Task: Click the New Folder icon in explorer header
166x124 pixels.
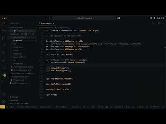Action: (26, 34)
